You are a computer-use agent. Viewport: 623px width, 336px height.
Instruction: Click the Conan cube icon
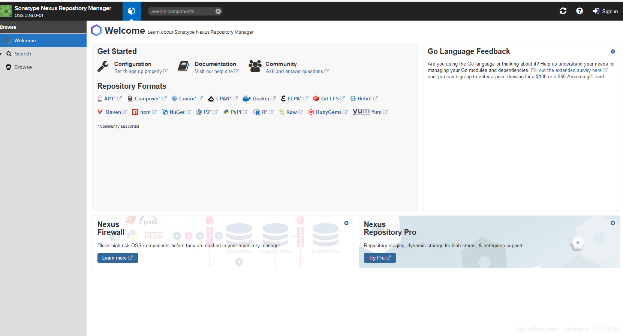[x=174, y=99]
